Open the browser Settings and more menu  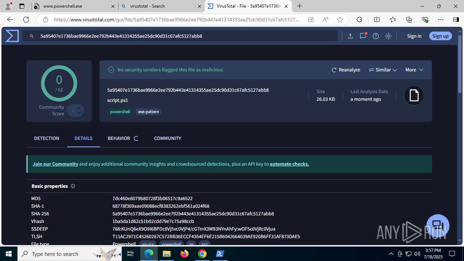click(441, 20)
